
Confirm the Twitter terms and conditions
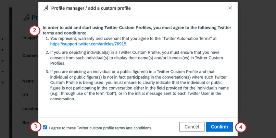219,127
